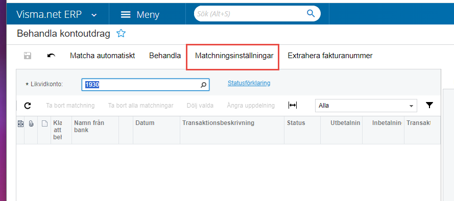Click the save disk icon
This screenshot has height=201, width=454.
(27, 56)
